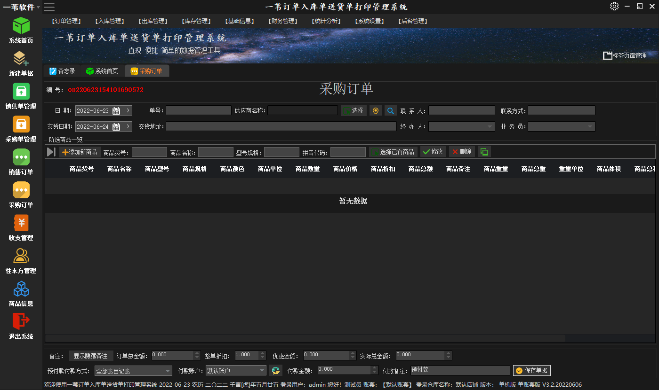Expand the 付款账户 dropdown
Image resolution: width=659 pixels, height=390 pixels.
[262, 371]
